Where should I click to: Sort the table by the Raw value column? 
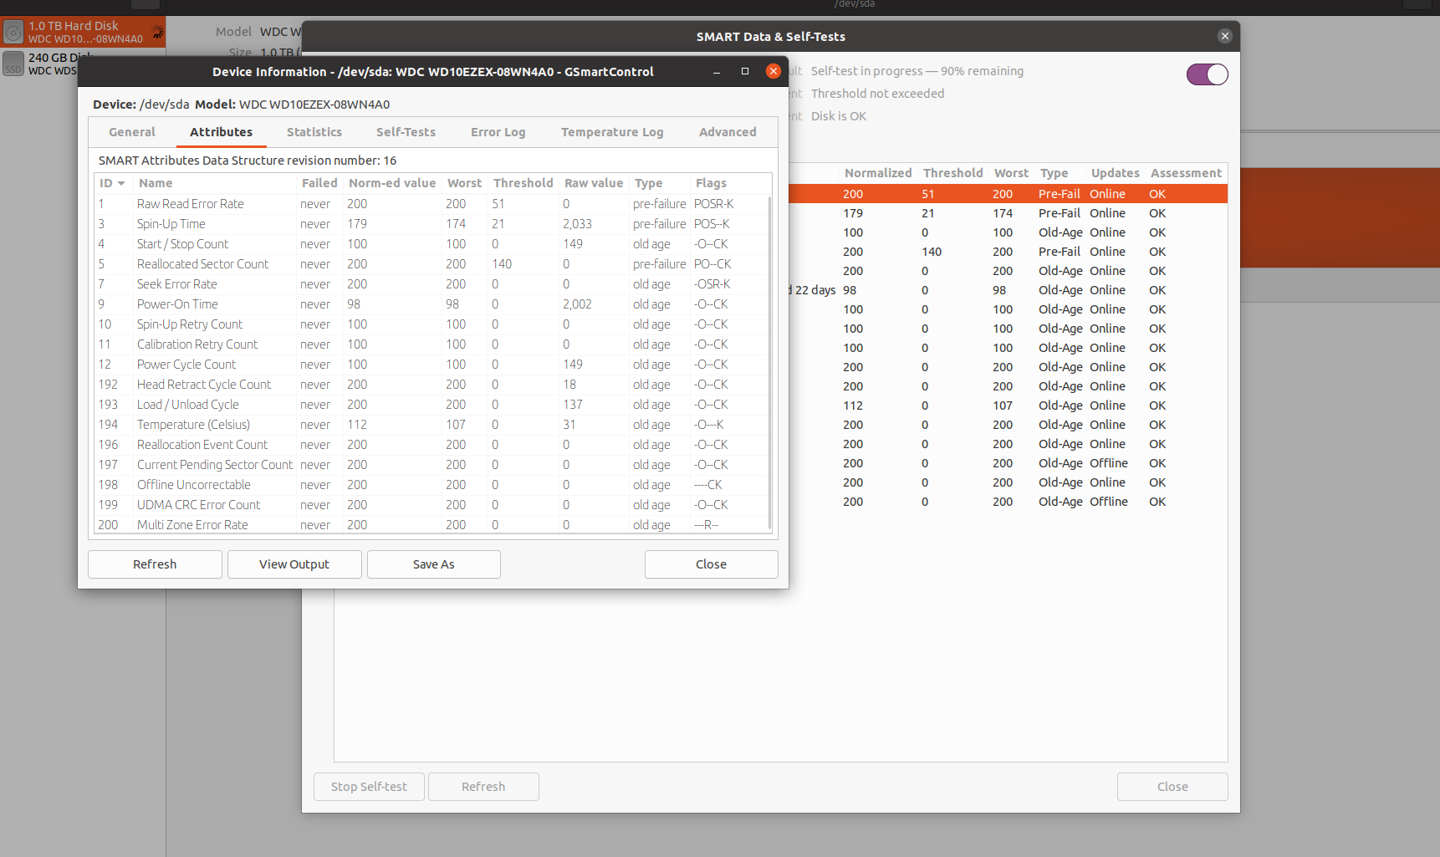[x=593, y=183]
